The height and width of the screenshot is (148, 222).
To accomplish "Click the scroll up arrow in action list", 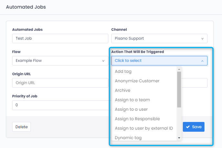I will coord(179,69).
